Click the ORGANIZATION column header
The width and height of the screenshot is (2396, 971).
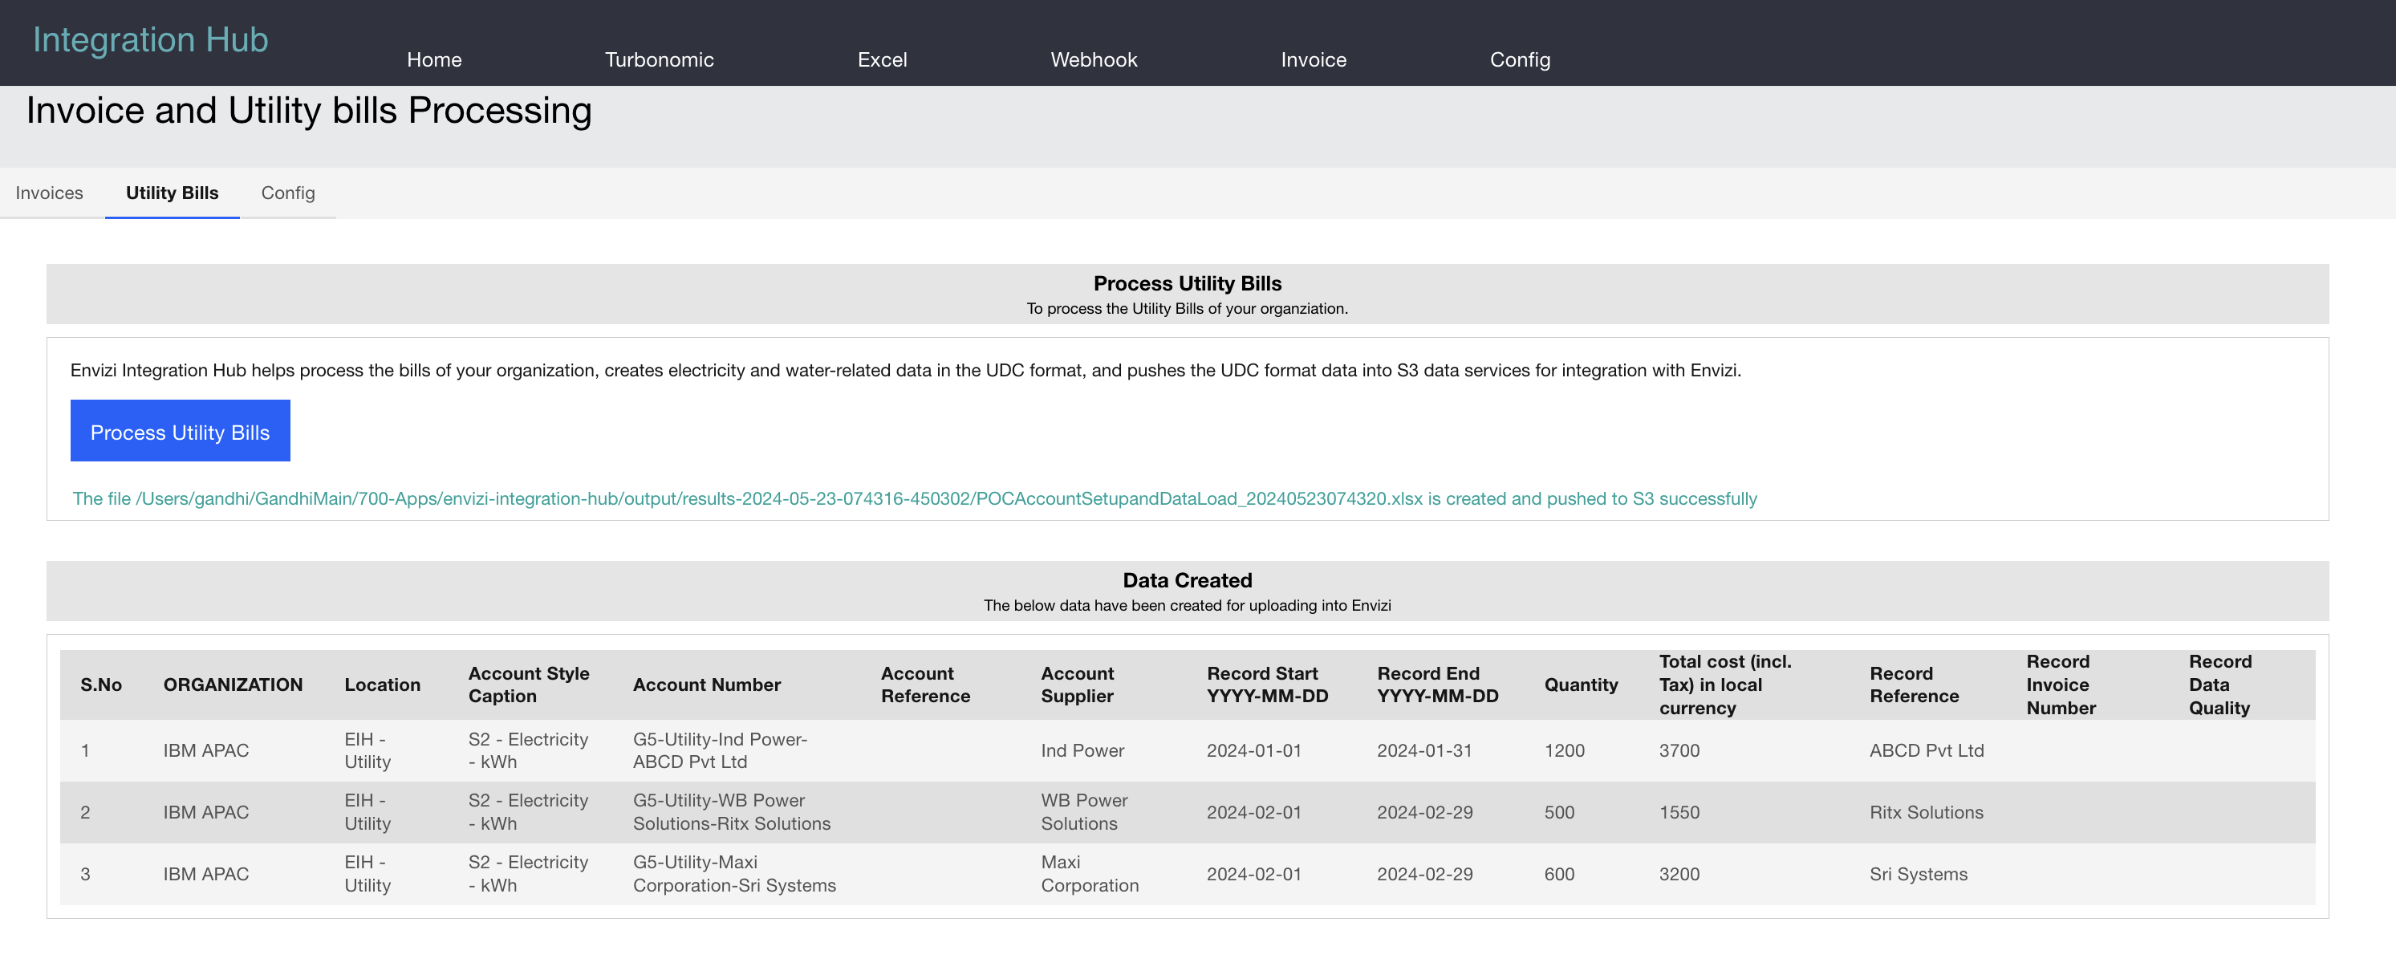point(234,685)
